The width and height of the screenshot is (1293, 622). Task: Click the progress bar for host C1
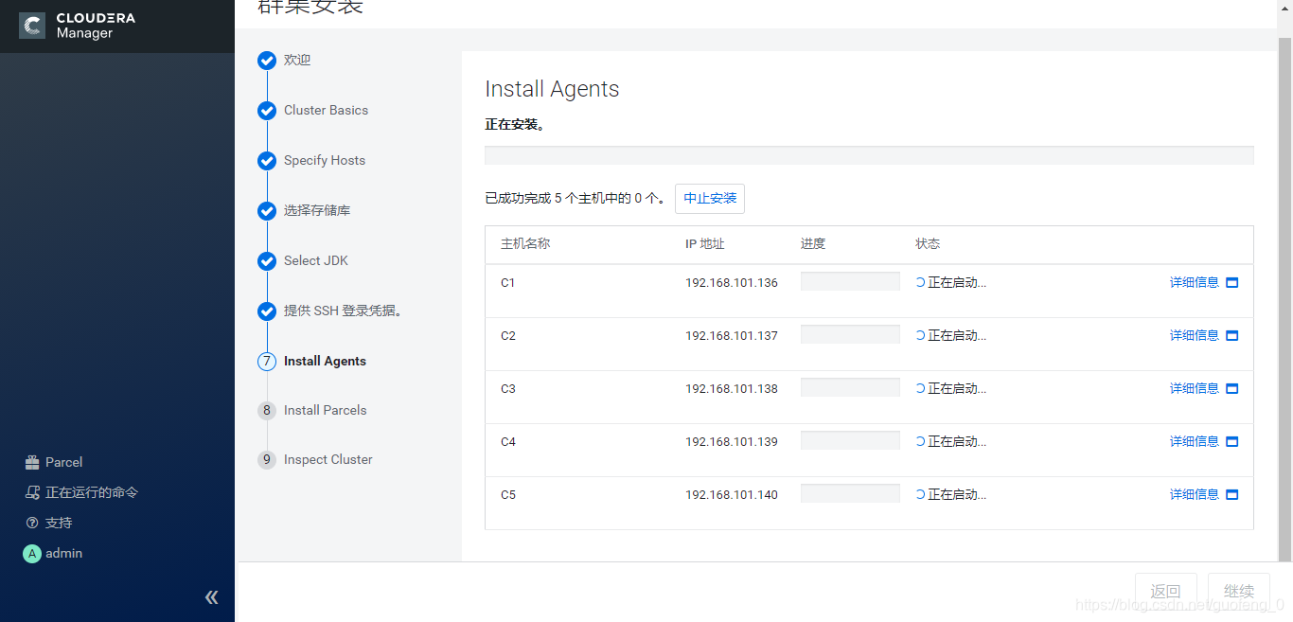pos(850,281)
